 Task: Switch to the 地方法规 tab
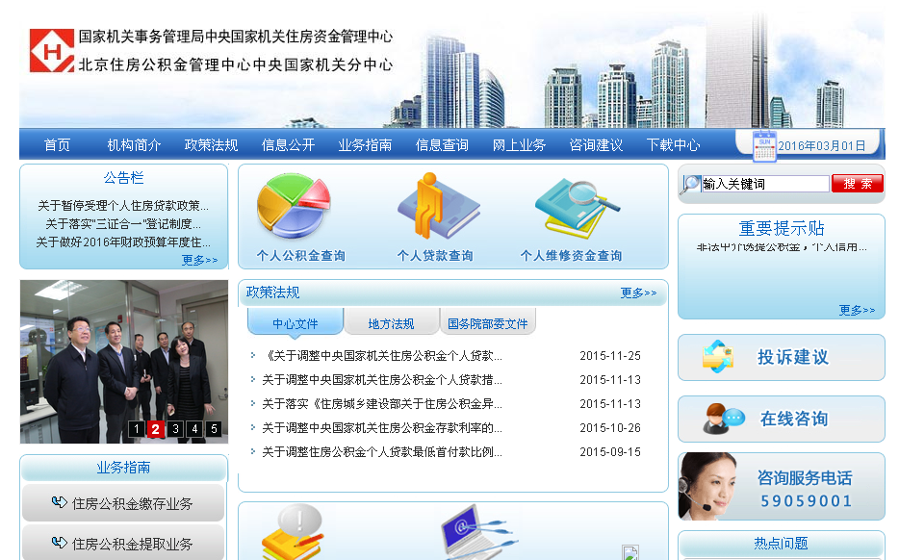[x=391, y=322]
